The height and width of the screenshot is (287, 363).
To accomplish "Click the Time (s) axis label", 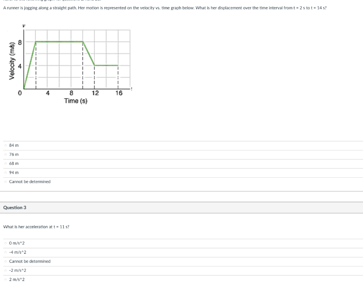I will (76, 101).
